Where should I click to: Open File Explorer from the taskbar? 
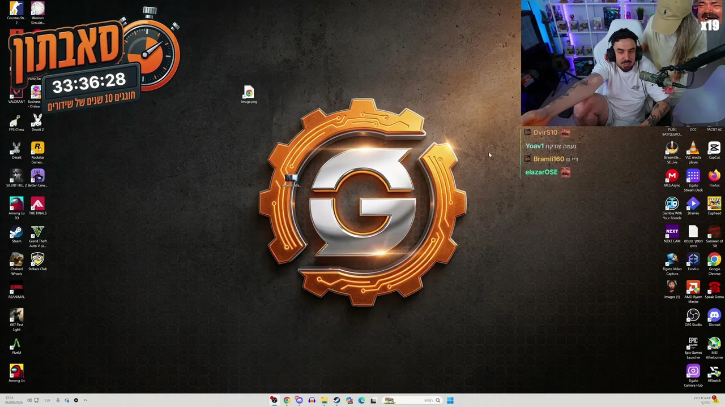point(324,400)
